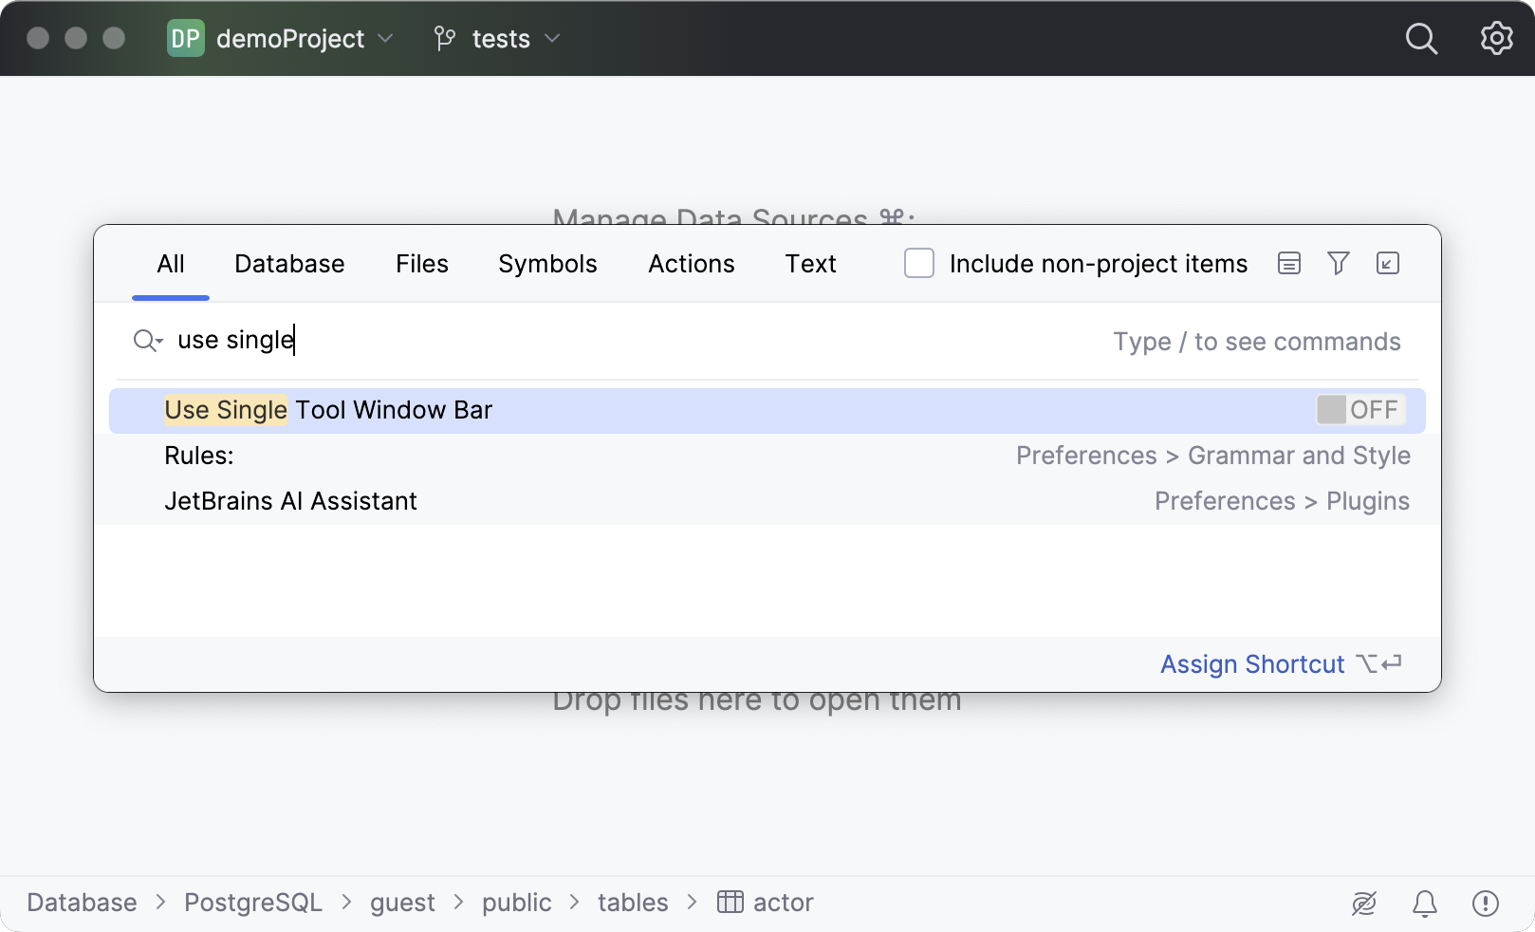Enable Include non-project items checkbox
Screen dimensions: 1535x932
point(918,264)
